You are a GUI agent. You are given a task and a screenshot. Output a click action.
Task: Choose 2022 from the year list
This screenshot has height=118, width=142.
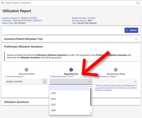tap(70, 99)
